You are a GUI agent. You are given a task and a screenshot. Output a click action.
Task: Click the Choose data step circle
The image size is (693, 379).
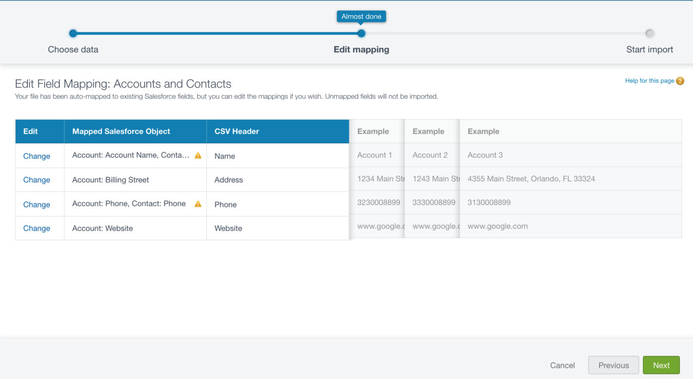(73, 34)
